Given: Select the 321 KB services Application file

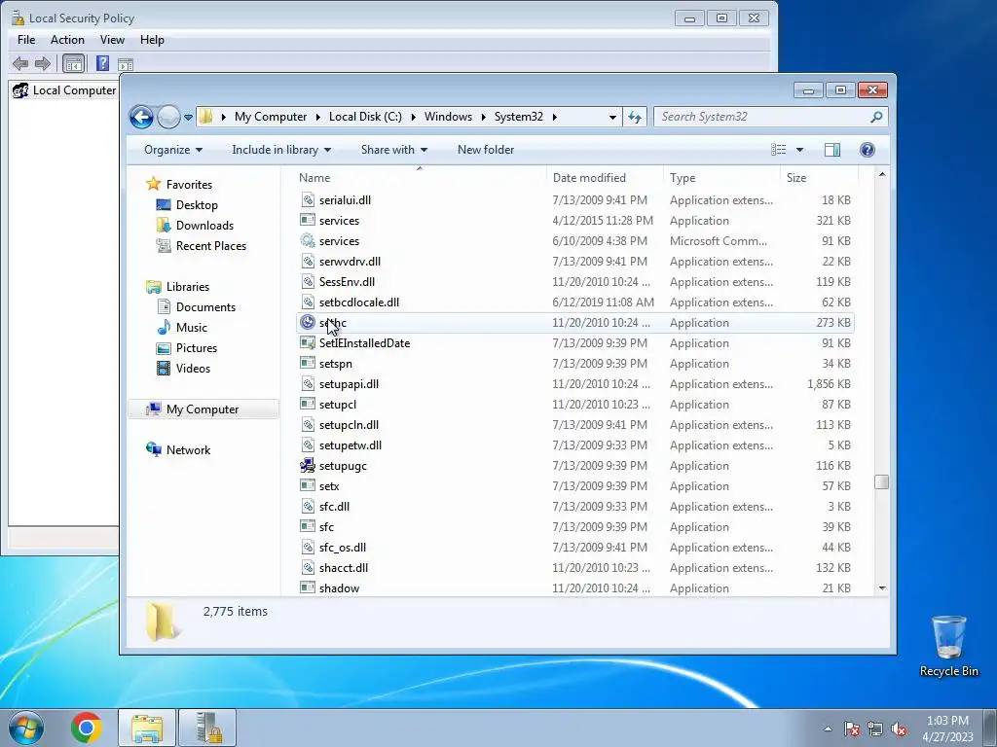Looking at the screenshot, I should point(575,221).
